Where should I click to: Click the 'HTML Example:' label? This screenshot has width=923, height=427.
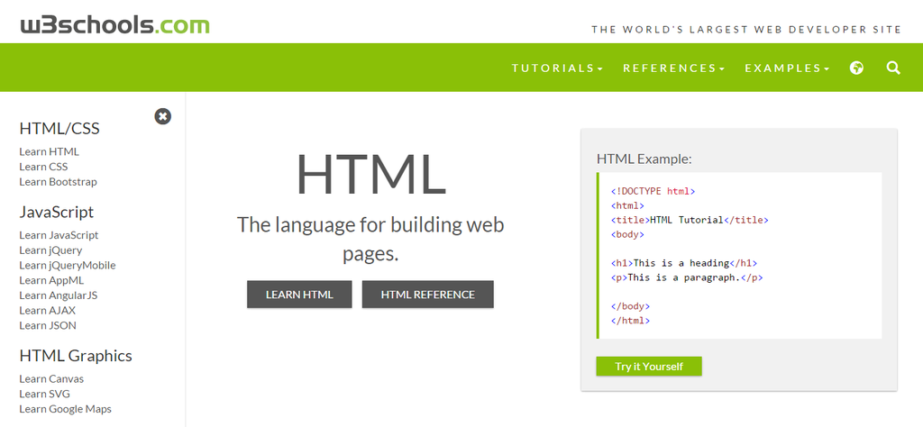(644, 159)
